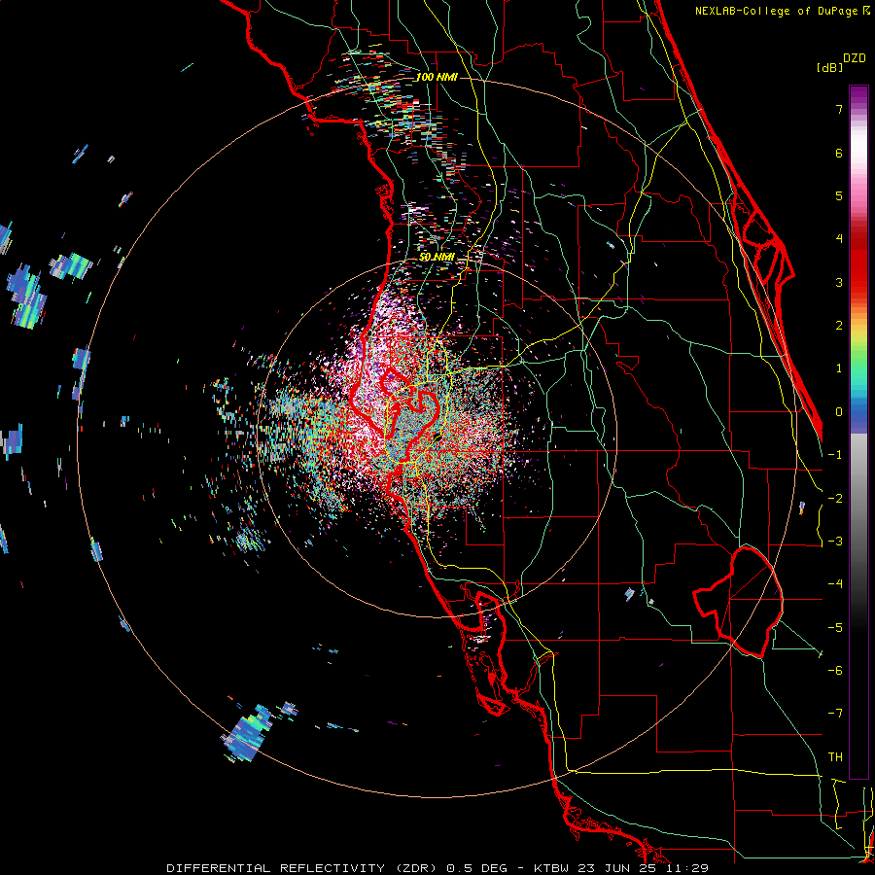The image size is (875, 875).
Task: Click the 5 dB tick label on the scale
Action: 839,195
